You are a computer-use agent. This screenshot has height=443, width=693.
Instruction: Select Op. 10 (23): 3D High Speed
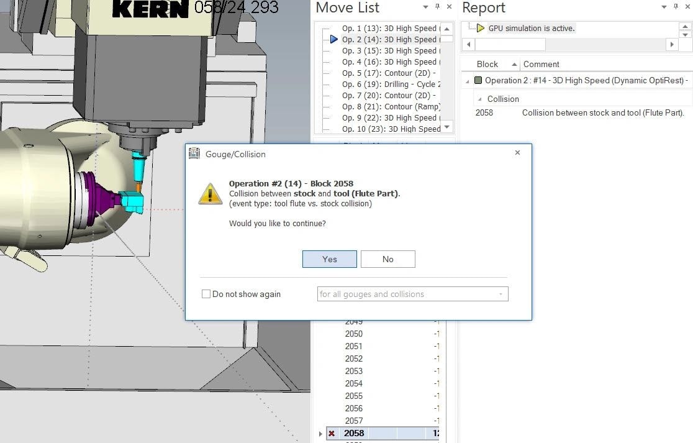[391, 129]
